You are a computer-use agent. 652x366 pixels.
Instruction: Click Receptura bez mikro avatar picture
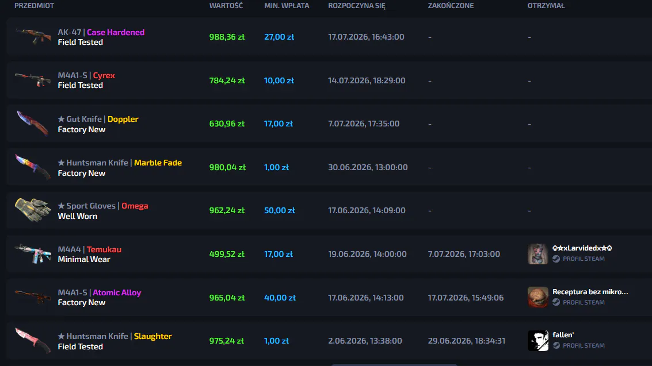(537, 297)
